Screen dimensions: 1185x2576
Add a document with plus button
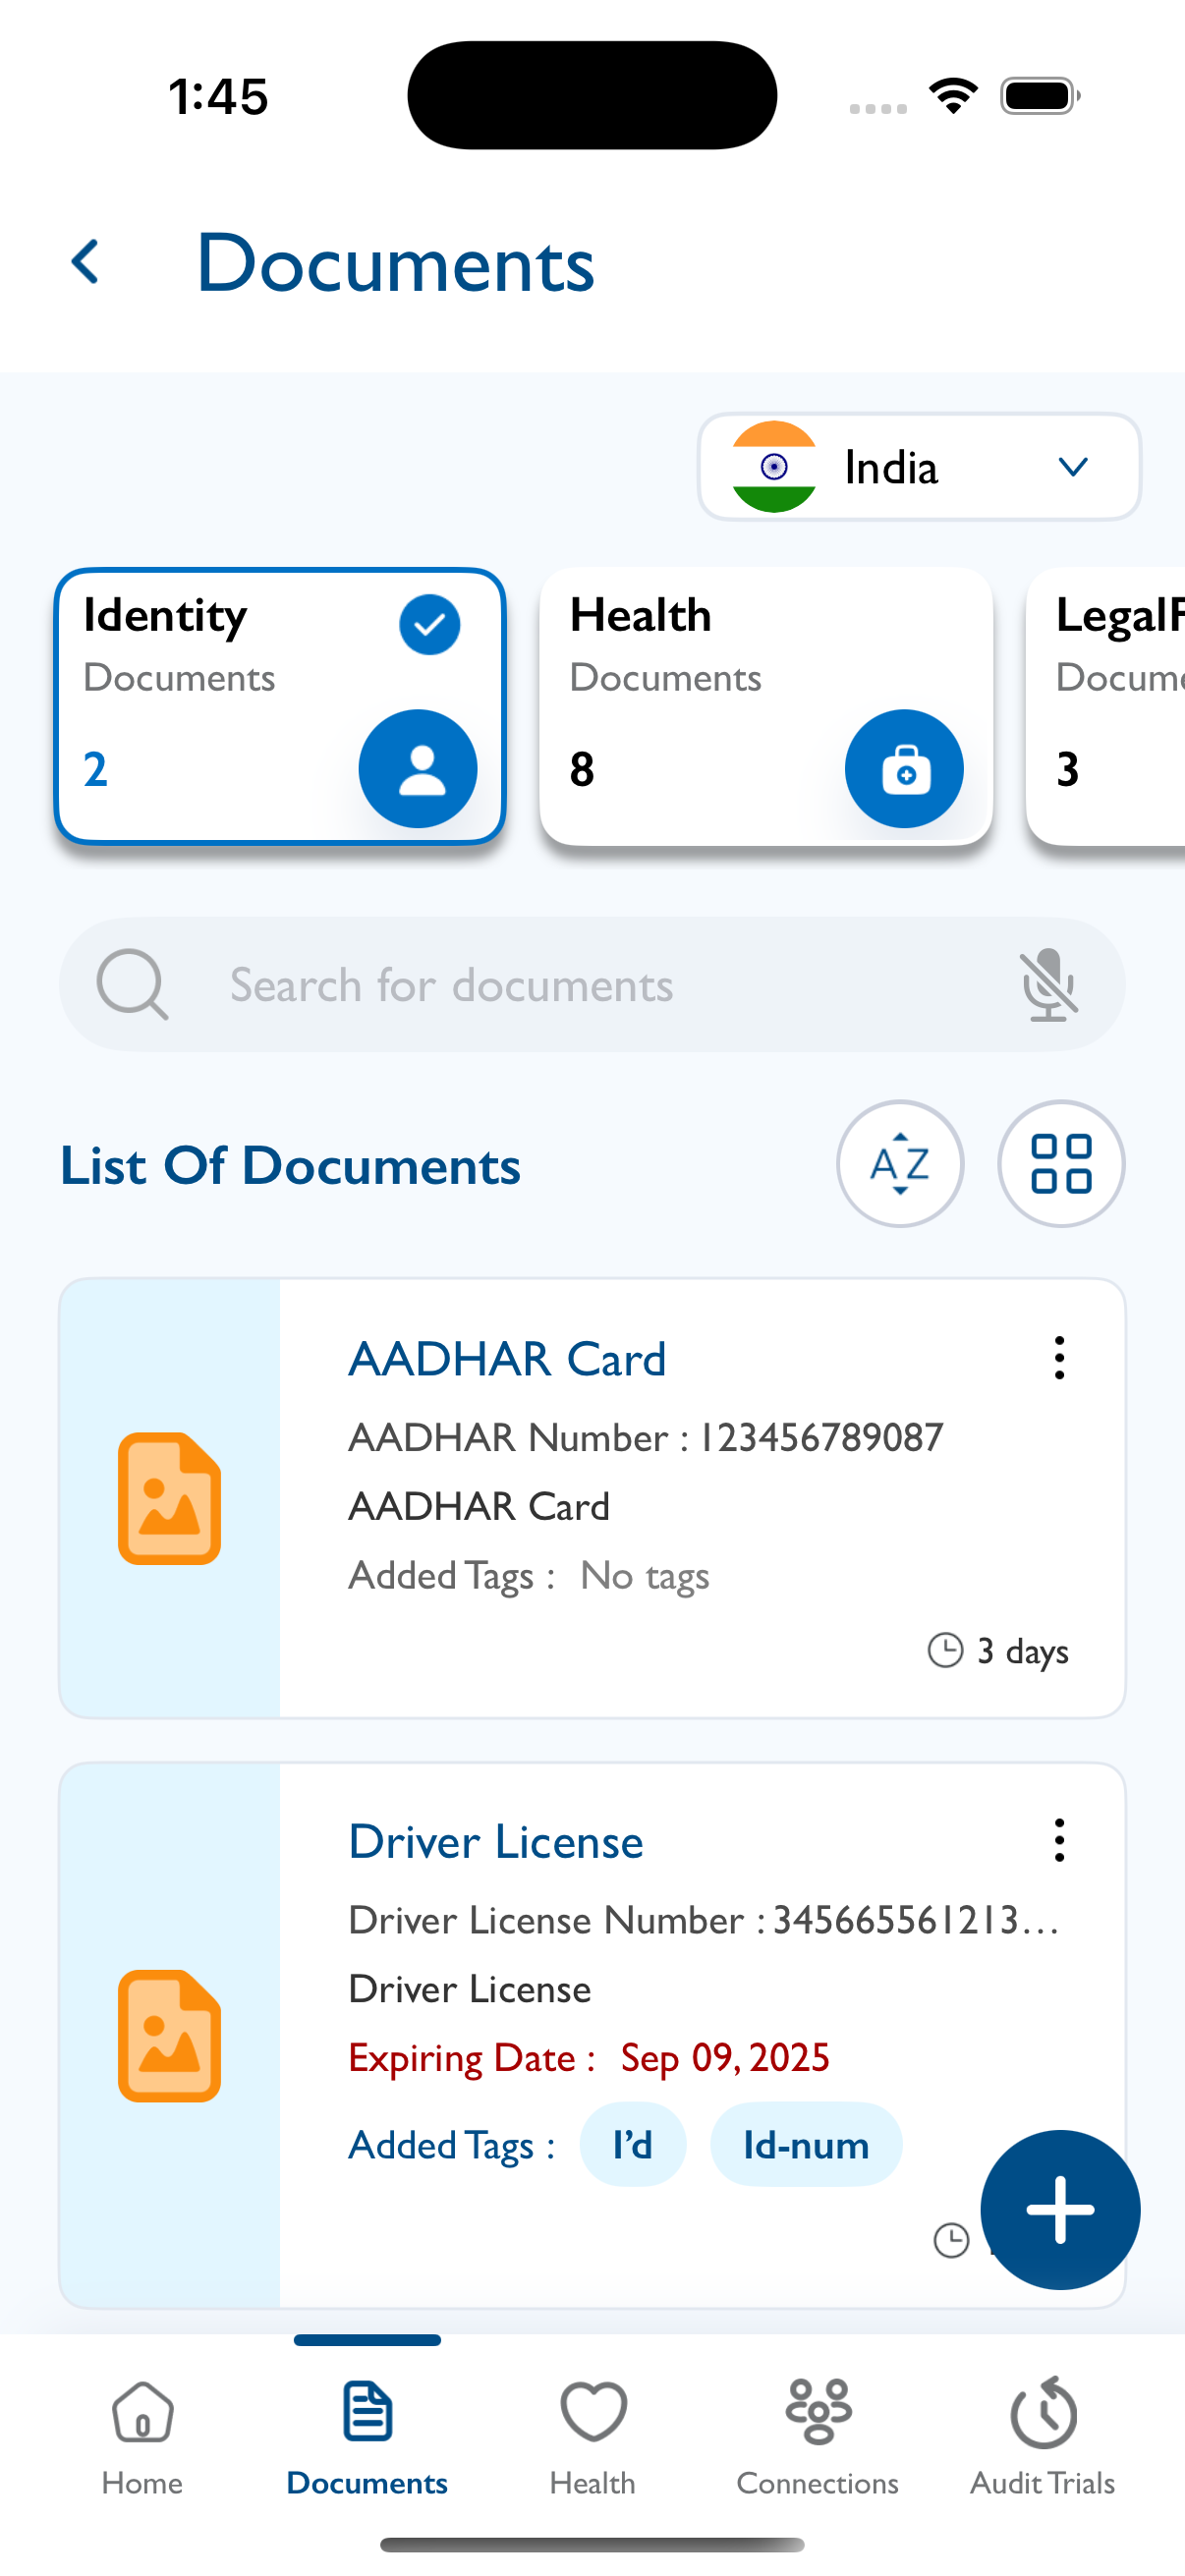pyautogui.click(x=1060, y=2210)
